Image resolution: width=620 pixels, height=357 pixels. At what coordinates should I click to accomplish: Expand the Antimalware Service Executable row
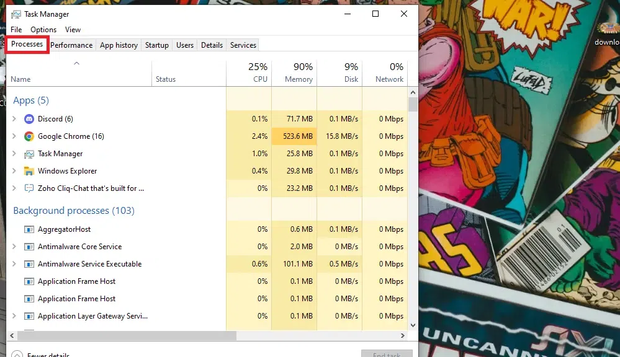[14, 264]
